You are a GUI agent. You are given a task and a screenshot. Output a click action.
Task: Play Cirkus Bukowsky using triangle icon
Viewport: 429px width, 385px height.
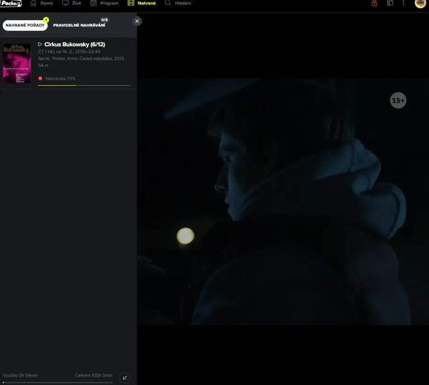40,44
